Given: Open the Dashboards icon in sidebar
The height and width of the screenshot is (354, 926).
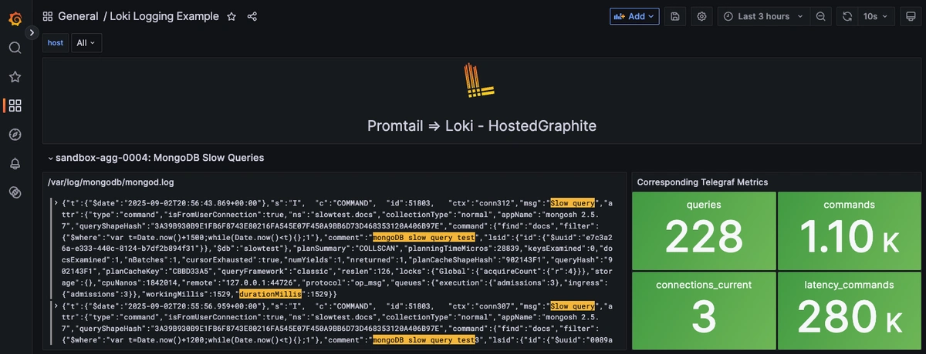Looking at the screenshot, I should (x=15, y=105).
